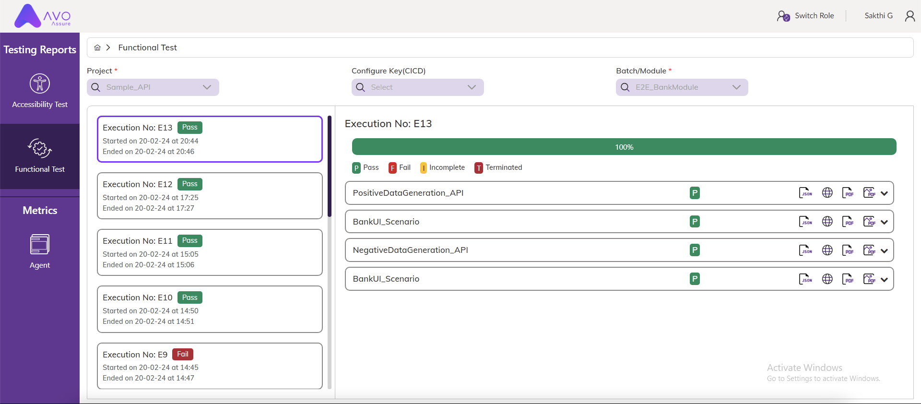Screen dimensions: 921x404
Task: Click the Metrics sidebar heading
Action: [40, 211]
